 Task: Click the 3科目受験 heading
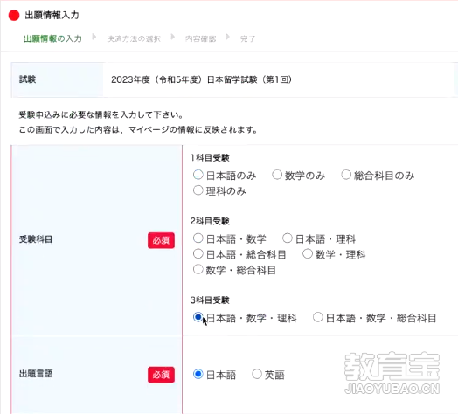pyautogui.click(x=210, y=300)
